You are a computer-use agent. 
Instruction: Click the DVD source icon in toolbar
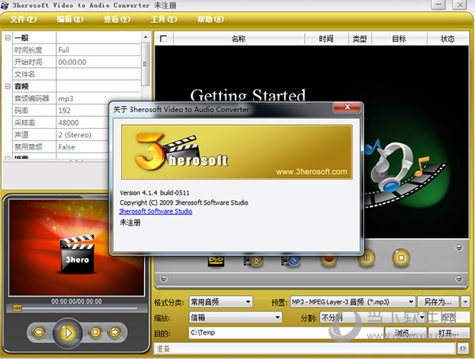(216, 261)
